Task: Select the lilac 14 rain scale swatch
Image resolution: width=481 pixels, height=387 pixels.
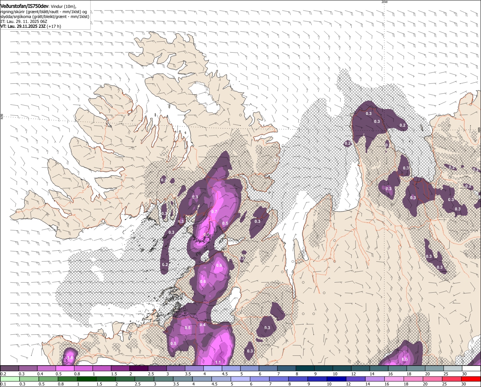Action: pos(375,379)
